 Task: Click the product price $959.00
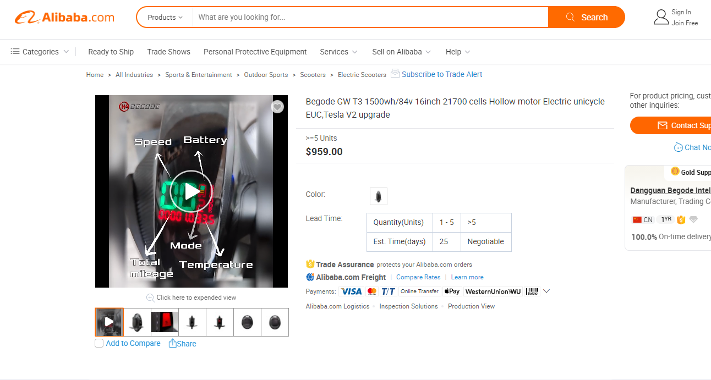coord(324,152)
